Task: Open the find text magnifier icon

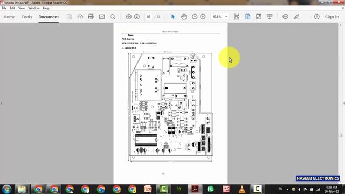Action: [x=113, y=17]
